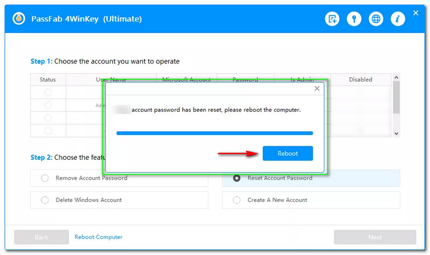Go to previous step with Back button
Image resolution: width=430 pixels, height=255 pixels.
(x=41, y=237)
